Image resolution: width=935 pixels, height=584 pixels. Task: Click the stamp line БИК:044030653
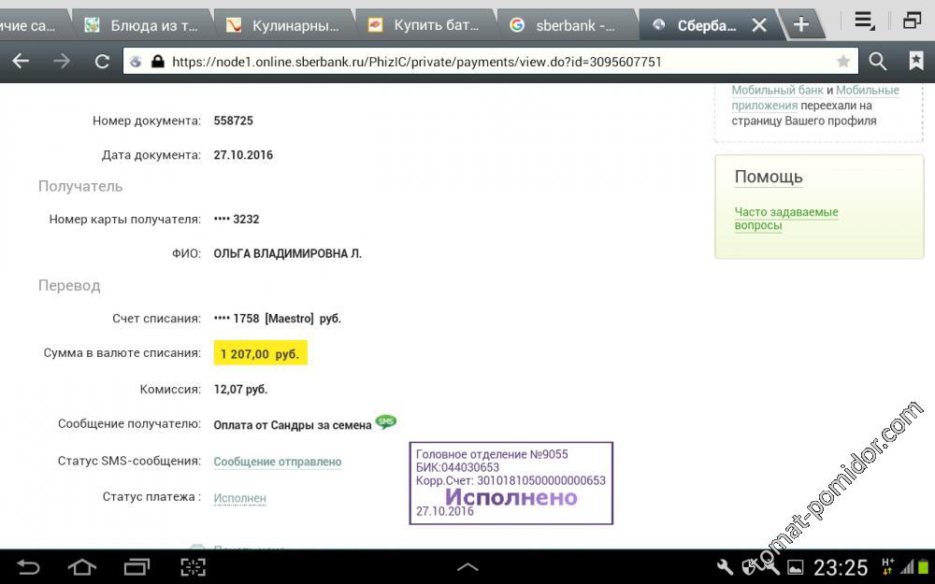click(x=457, y=467)
